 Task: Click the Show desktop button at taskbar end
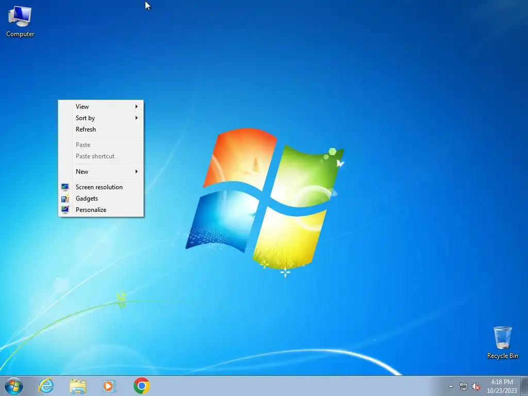click(x=524, y=386)
